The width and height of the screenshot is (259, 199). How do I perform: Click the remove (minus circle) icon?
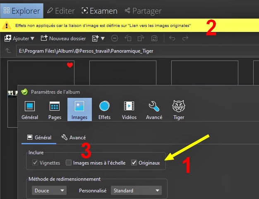(115, 38)
